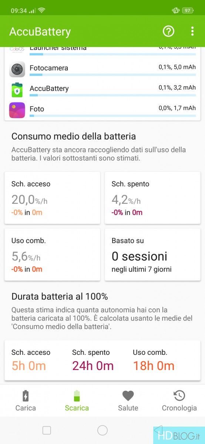Image resolution: width=205 pixels, height=444 pixels.
Task: Switch to the Carica tab
Action: point(26,401)
